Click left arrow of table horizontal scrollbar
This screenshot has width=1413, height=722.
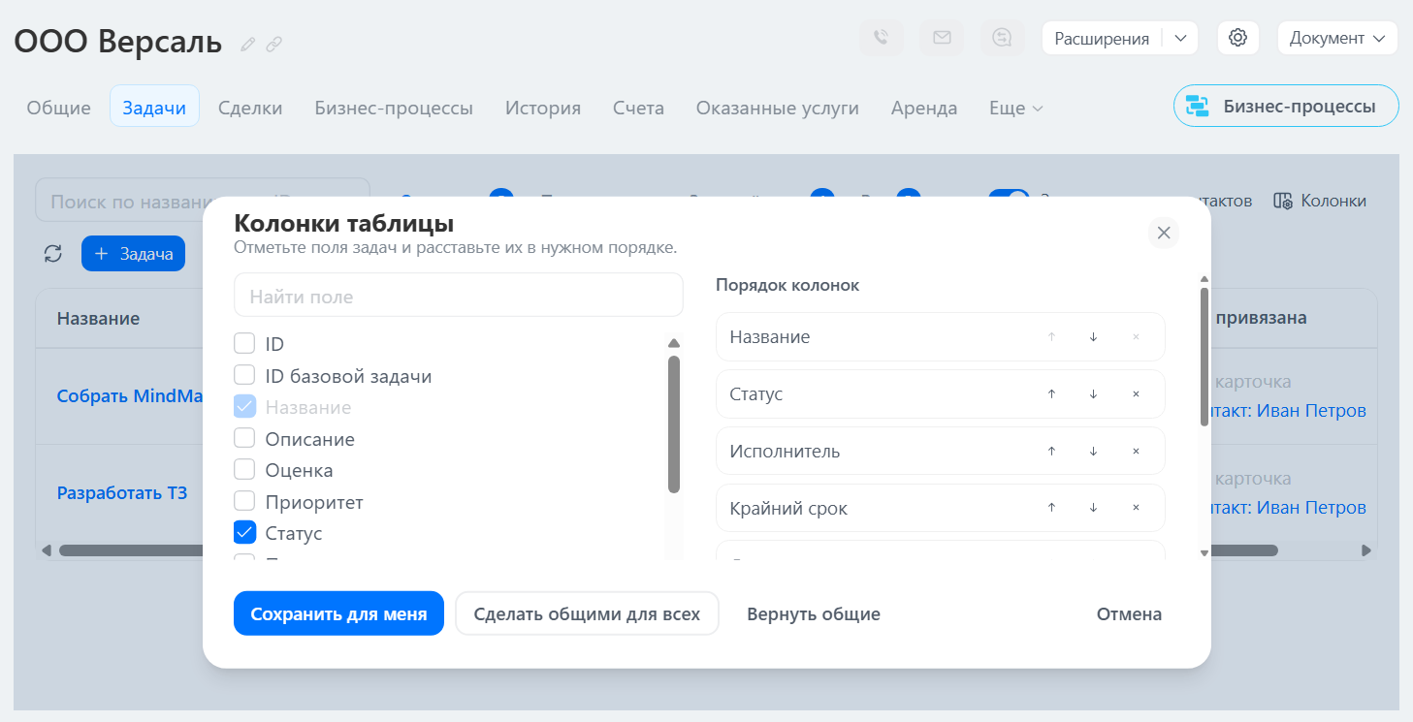[47, 550]
